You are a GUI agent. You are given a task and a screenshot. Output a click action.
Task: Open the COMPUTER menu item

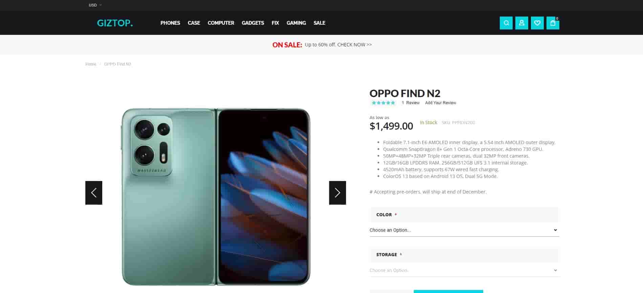tap(221, 23)
